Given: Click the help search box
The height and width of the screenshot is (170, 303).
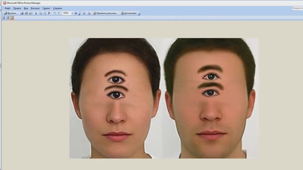Looking at the screenshot, I should point(297,8).
